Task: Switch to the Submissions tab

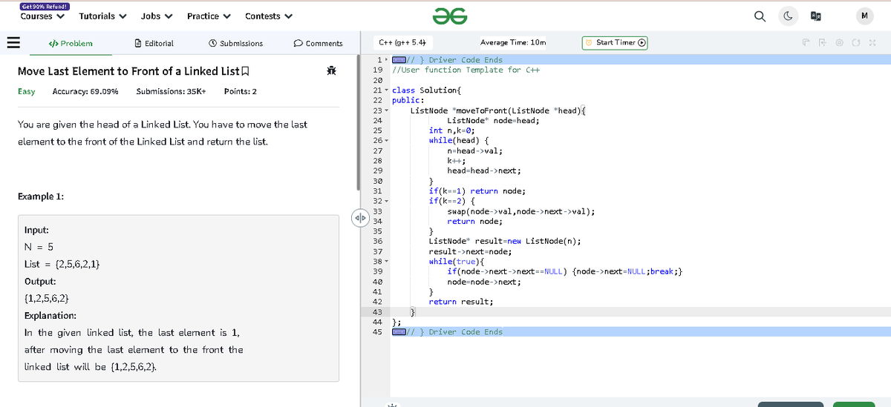Action: 236,43
